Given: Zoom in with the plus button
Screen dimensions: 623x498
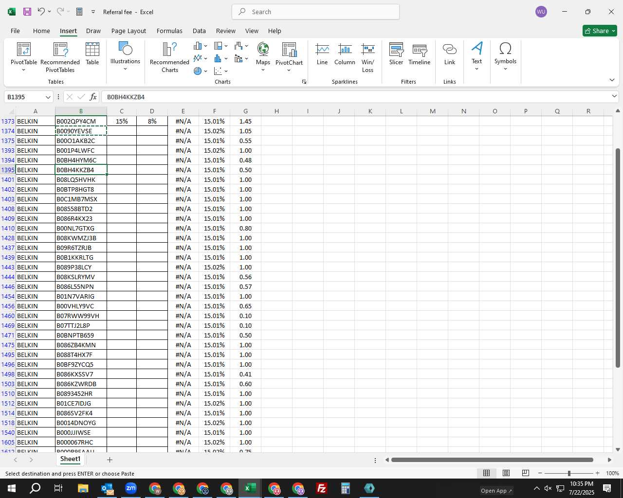Looking at the screenshot, I should tap(597, 473).
